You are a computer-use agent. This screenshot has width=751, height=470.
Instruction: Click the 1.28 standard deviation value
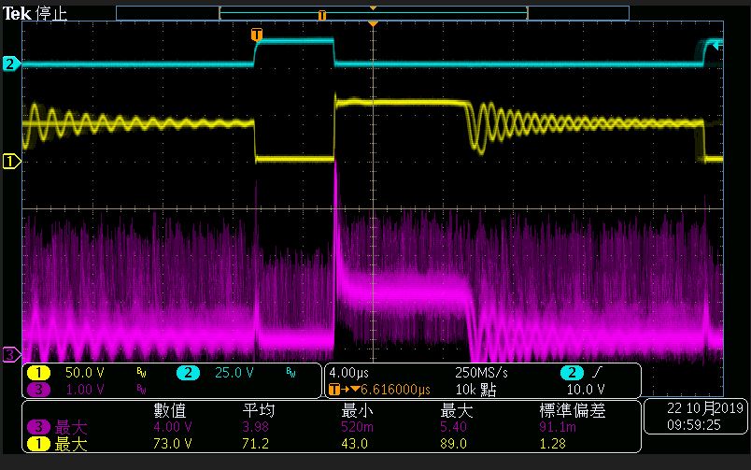pyautogui.click(x=552, y=444)
